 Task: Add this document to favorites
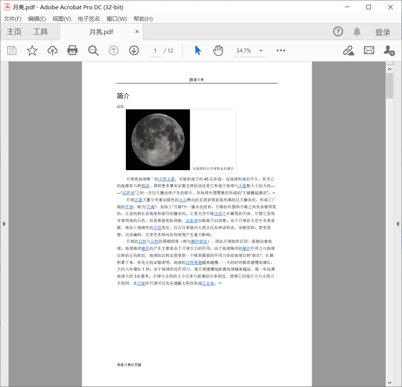[x=32, y=50]
